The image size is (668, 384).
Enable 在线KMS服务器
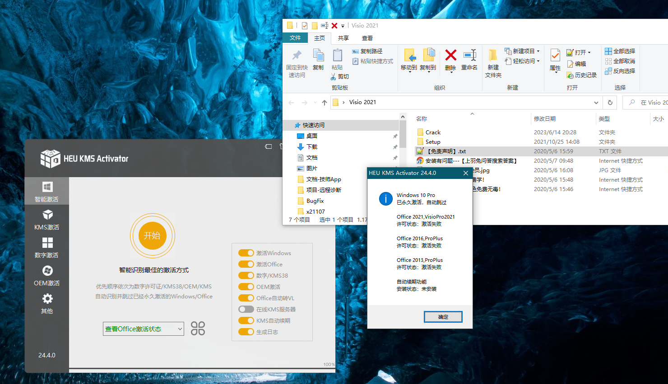[x=246, y=309]
